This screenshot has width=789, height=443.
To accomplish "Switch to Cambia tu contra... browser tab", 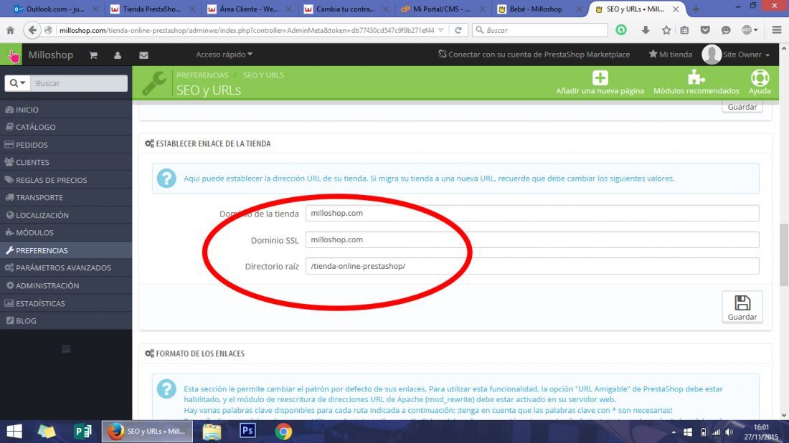I will pos(346,9).
